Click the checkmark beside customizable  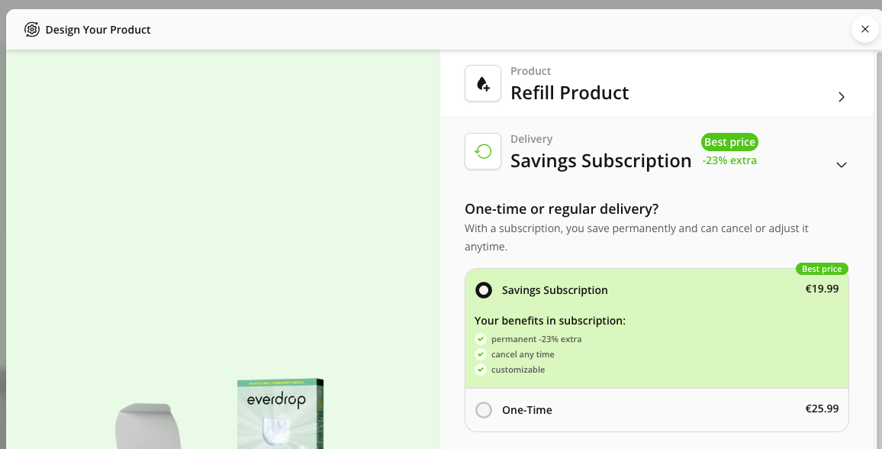481,370
